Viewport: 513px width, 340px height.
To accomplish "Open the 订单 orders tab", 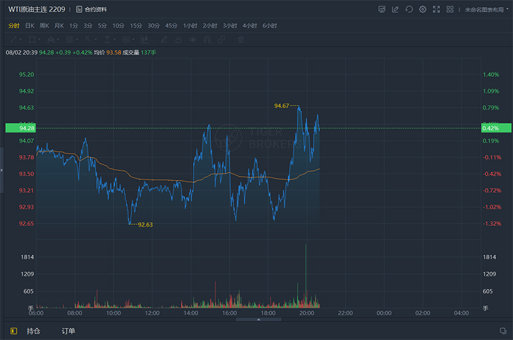I will [68, 331].
